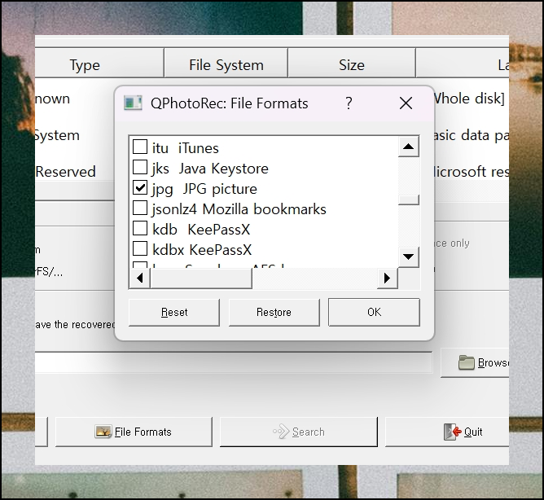Click the File Formats picture icon

point(103,432)
